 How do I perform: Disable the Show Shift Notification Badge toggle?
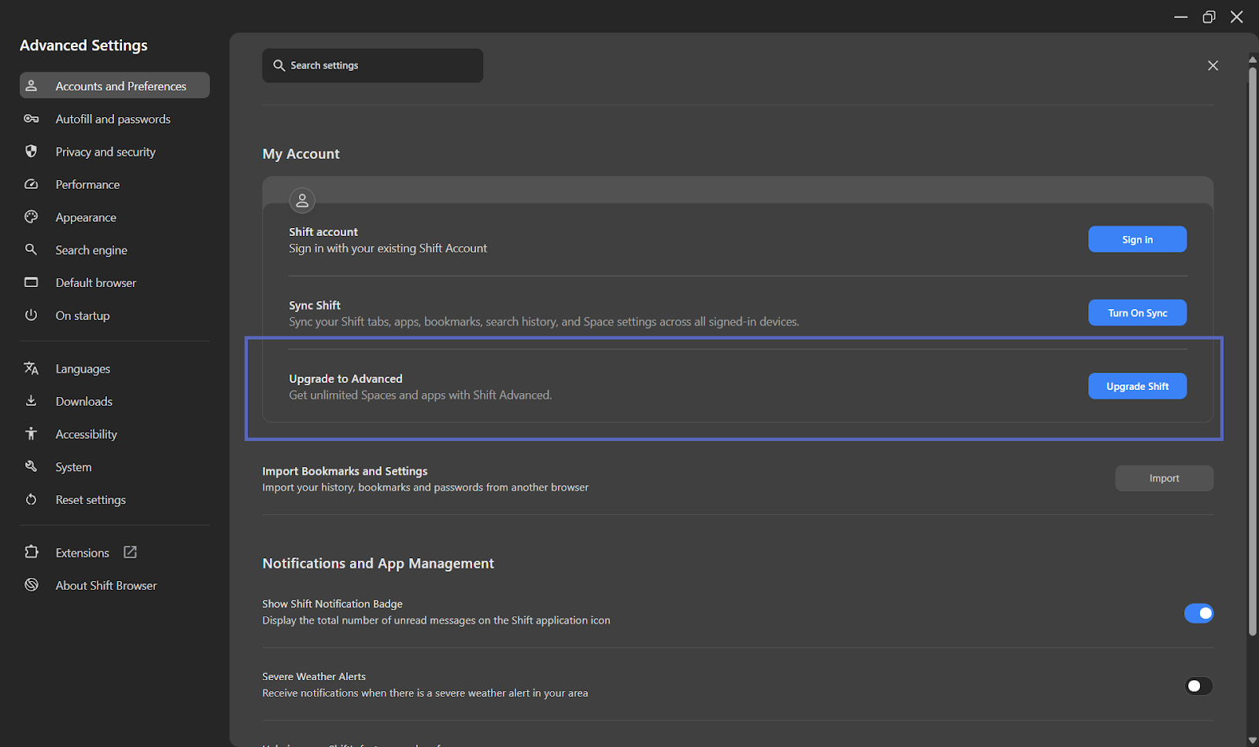pos(1198,613)
